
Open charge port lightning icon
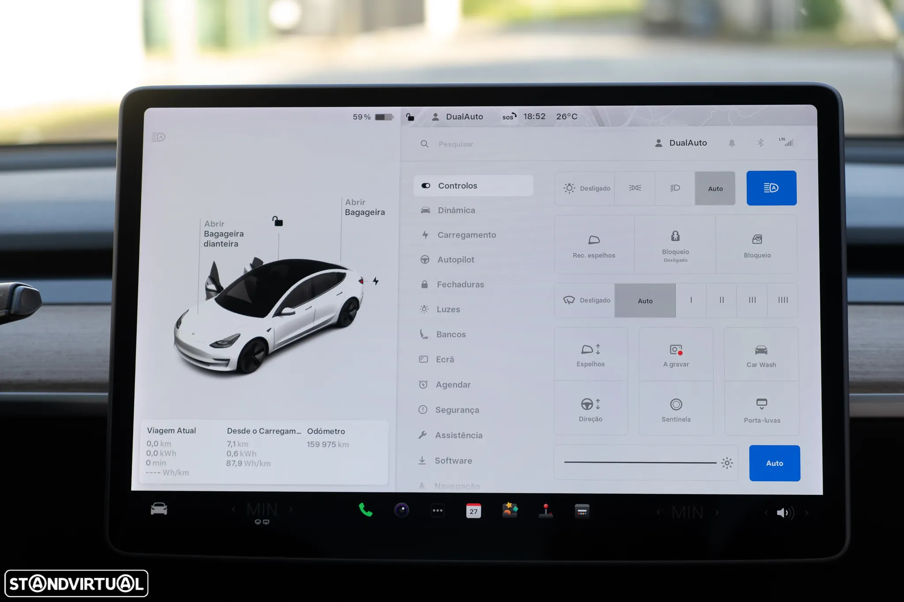tap(376, 281)
